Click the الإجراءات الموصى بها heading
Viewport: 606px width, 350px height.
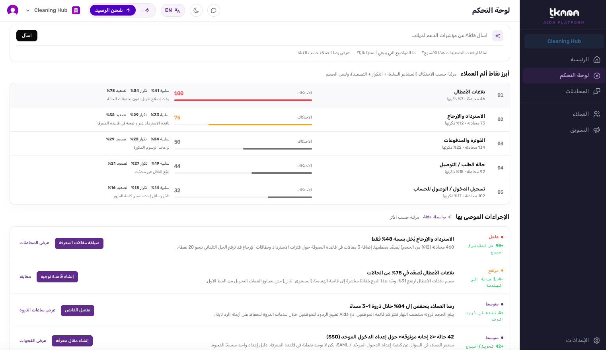[x=482, y=217]
